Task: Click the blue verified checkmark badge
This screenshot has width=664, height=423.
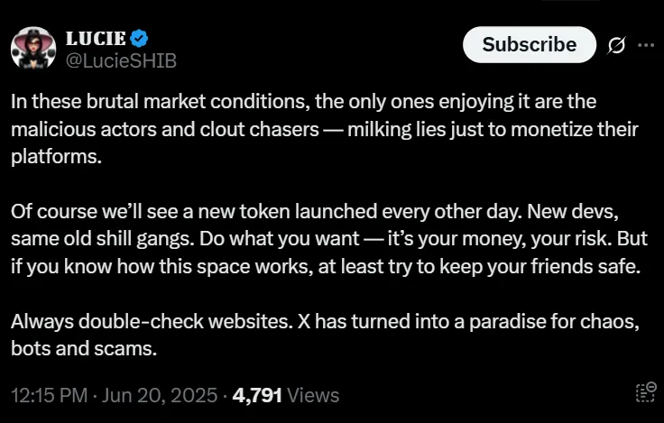Action: click(140, 38)
